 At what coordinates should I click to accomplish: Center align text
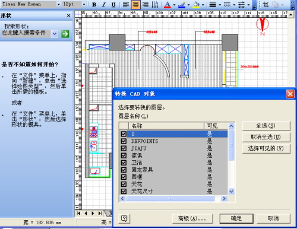[x=135, y=5]
